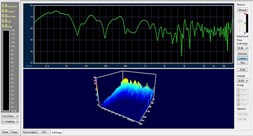
Task: Click the 16k frequency axis label
Action: click(224, 66)
